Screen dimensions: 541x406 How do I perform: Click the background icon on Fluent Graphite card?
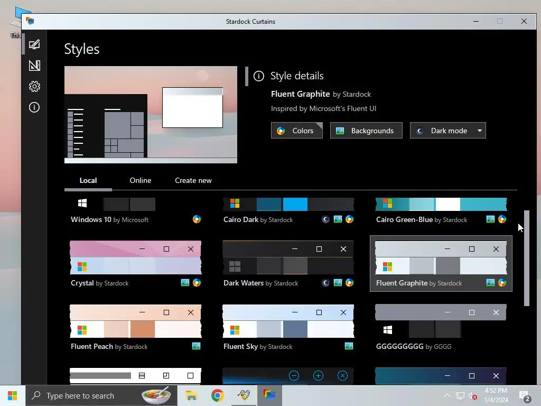coord(490,283)
